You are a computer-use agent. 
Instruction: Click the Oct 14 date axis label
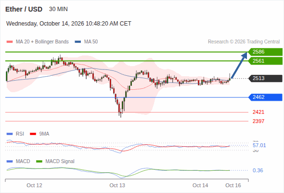click(x=200, y=185)
